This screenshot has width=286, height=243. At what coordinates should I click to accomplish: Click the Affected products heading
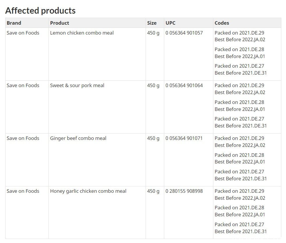[x=40, y=10]
